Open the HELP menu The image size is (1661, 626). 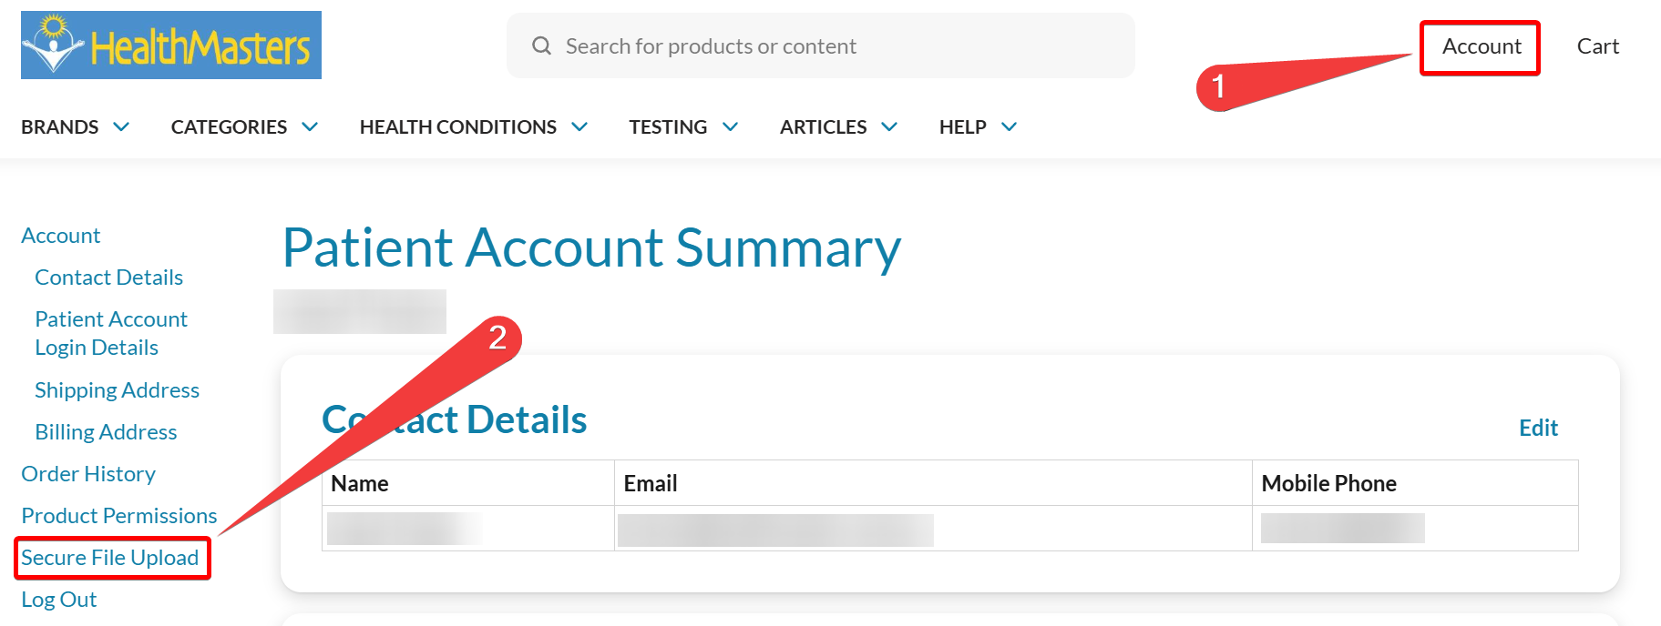(963, 126)
